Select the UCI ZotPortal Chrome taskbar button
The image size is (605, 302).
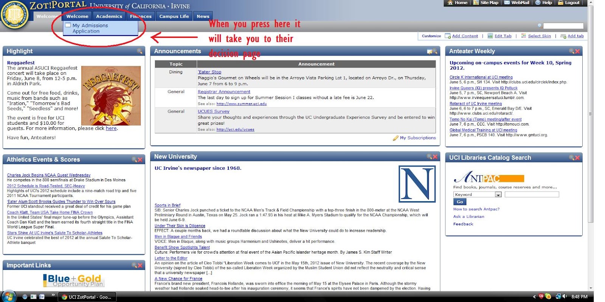coord(87,297)
